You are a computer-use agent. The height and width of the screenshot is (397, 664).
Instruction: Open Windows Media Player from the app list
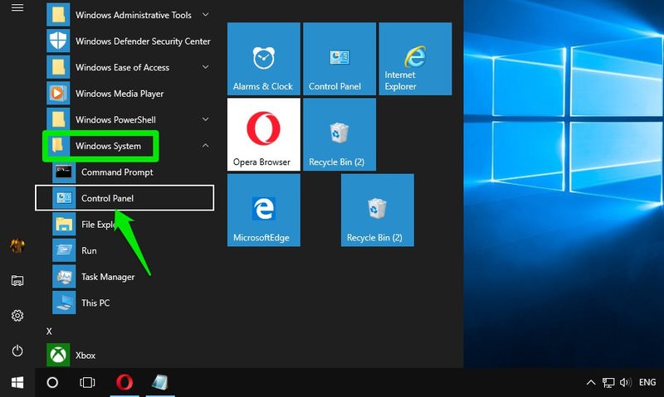click(119, 94)
